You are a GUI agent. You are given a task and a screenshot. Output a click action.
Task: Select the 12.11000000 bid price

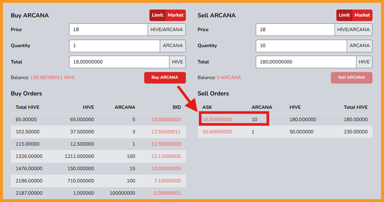click(166, 156)
